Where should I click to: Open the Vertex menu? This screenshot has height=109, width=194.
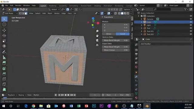(x=57, y=13)
